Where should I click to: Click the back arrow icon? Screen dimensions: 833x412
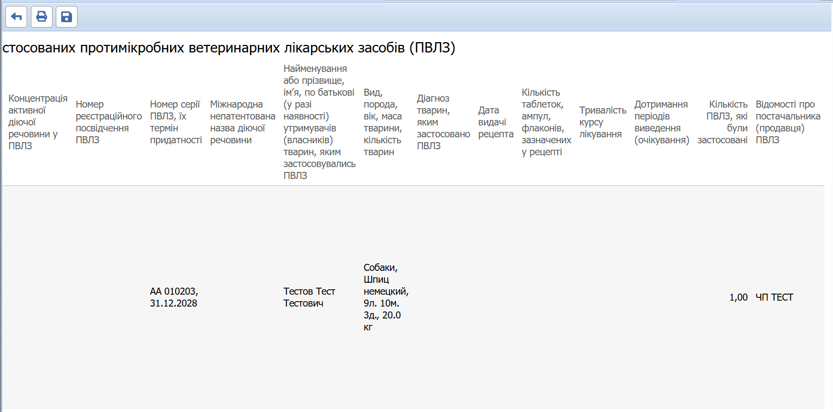pyautogui.click(x=16, y=17)
